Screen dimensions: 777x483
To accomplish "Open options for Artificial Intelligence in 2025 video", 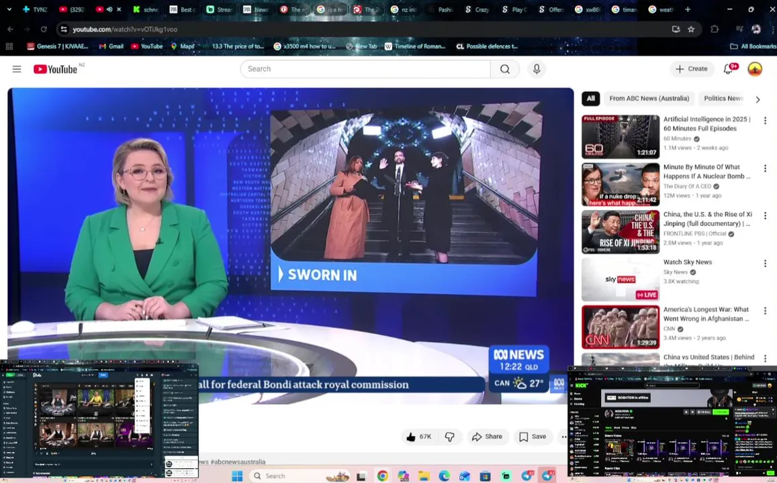I will [765, 121].
